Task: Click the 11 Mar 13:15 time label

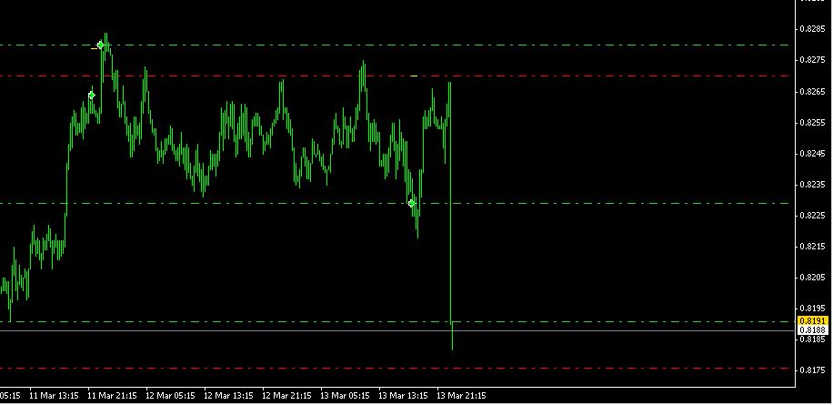Action: pos(54,395)
